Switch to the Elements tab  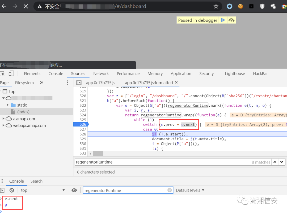(32, 74)
